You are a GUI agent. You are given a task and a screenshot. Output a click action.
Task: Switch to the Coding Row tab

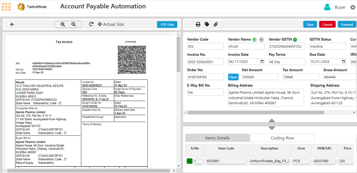tap(282, 138)
